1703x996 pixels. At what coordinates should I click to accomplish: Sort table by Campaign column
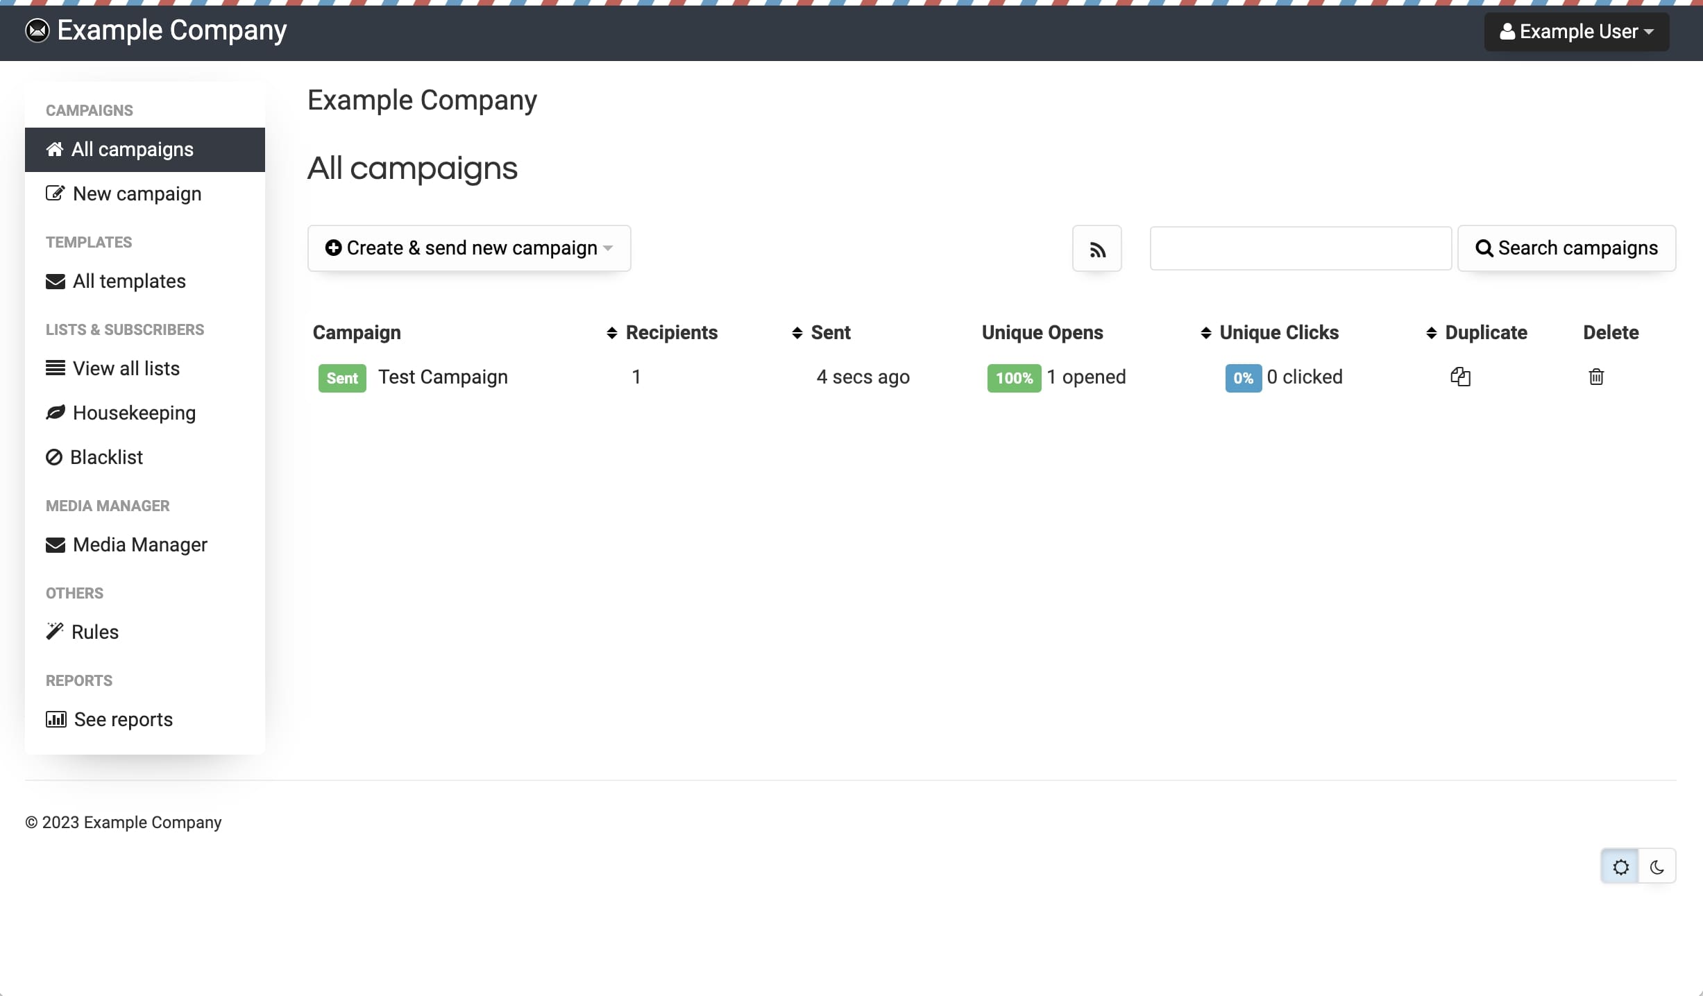[x=357, y=333]
